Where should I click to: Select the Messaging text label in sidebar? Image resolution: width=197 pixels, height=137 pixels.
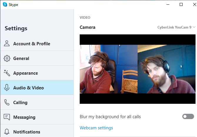(24, 117)
